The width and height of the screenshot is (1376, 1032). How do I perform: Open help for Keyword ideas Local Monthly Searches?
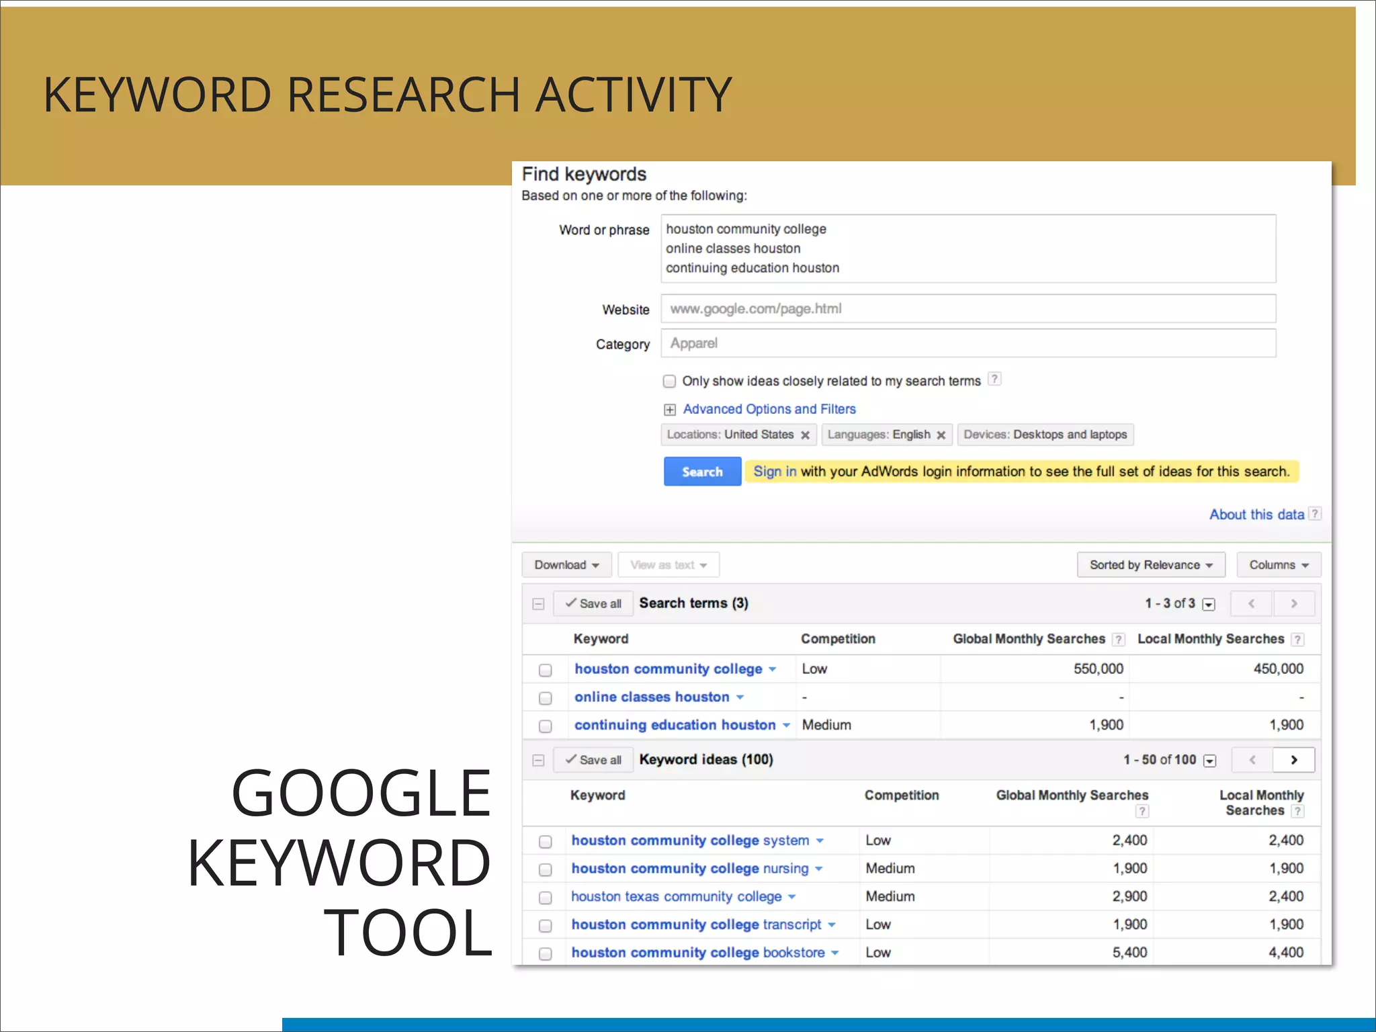click(x=1298, y=811)
